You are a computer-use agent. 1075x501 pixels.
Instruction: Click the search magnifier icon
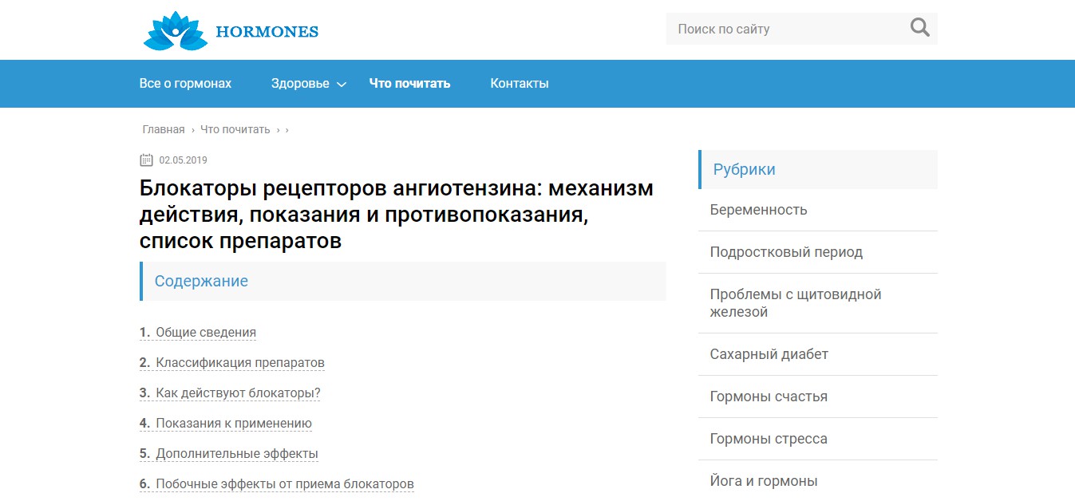(x=920, y=29)
